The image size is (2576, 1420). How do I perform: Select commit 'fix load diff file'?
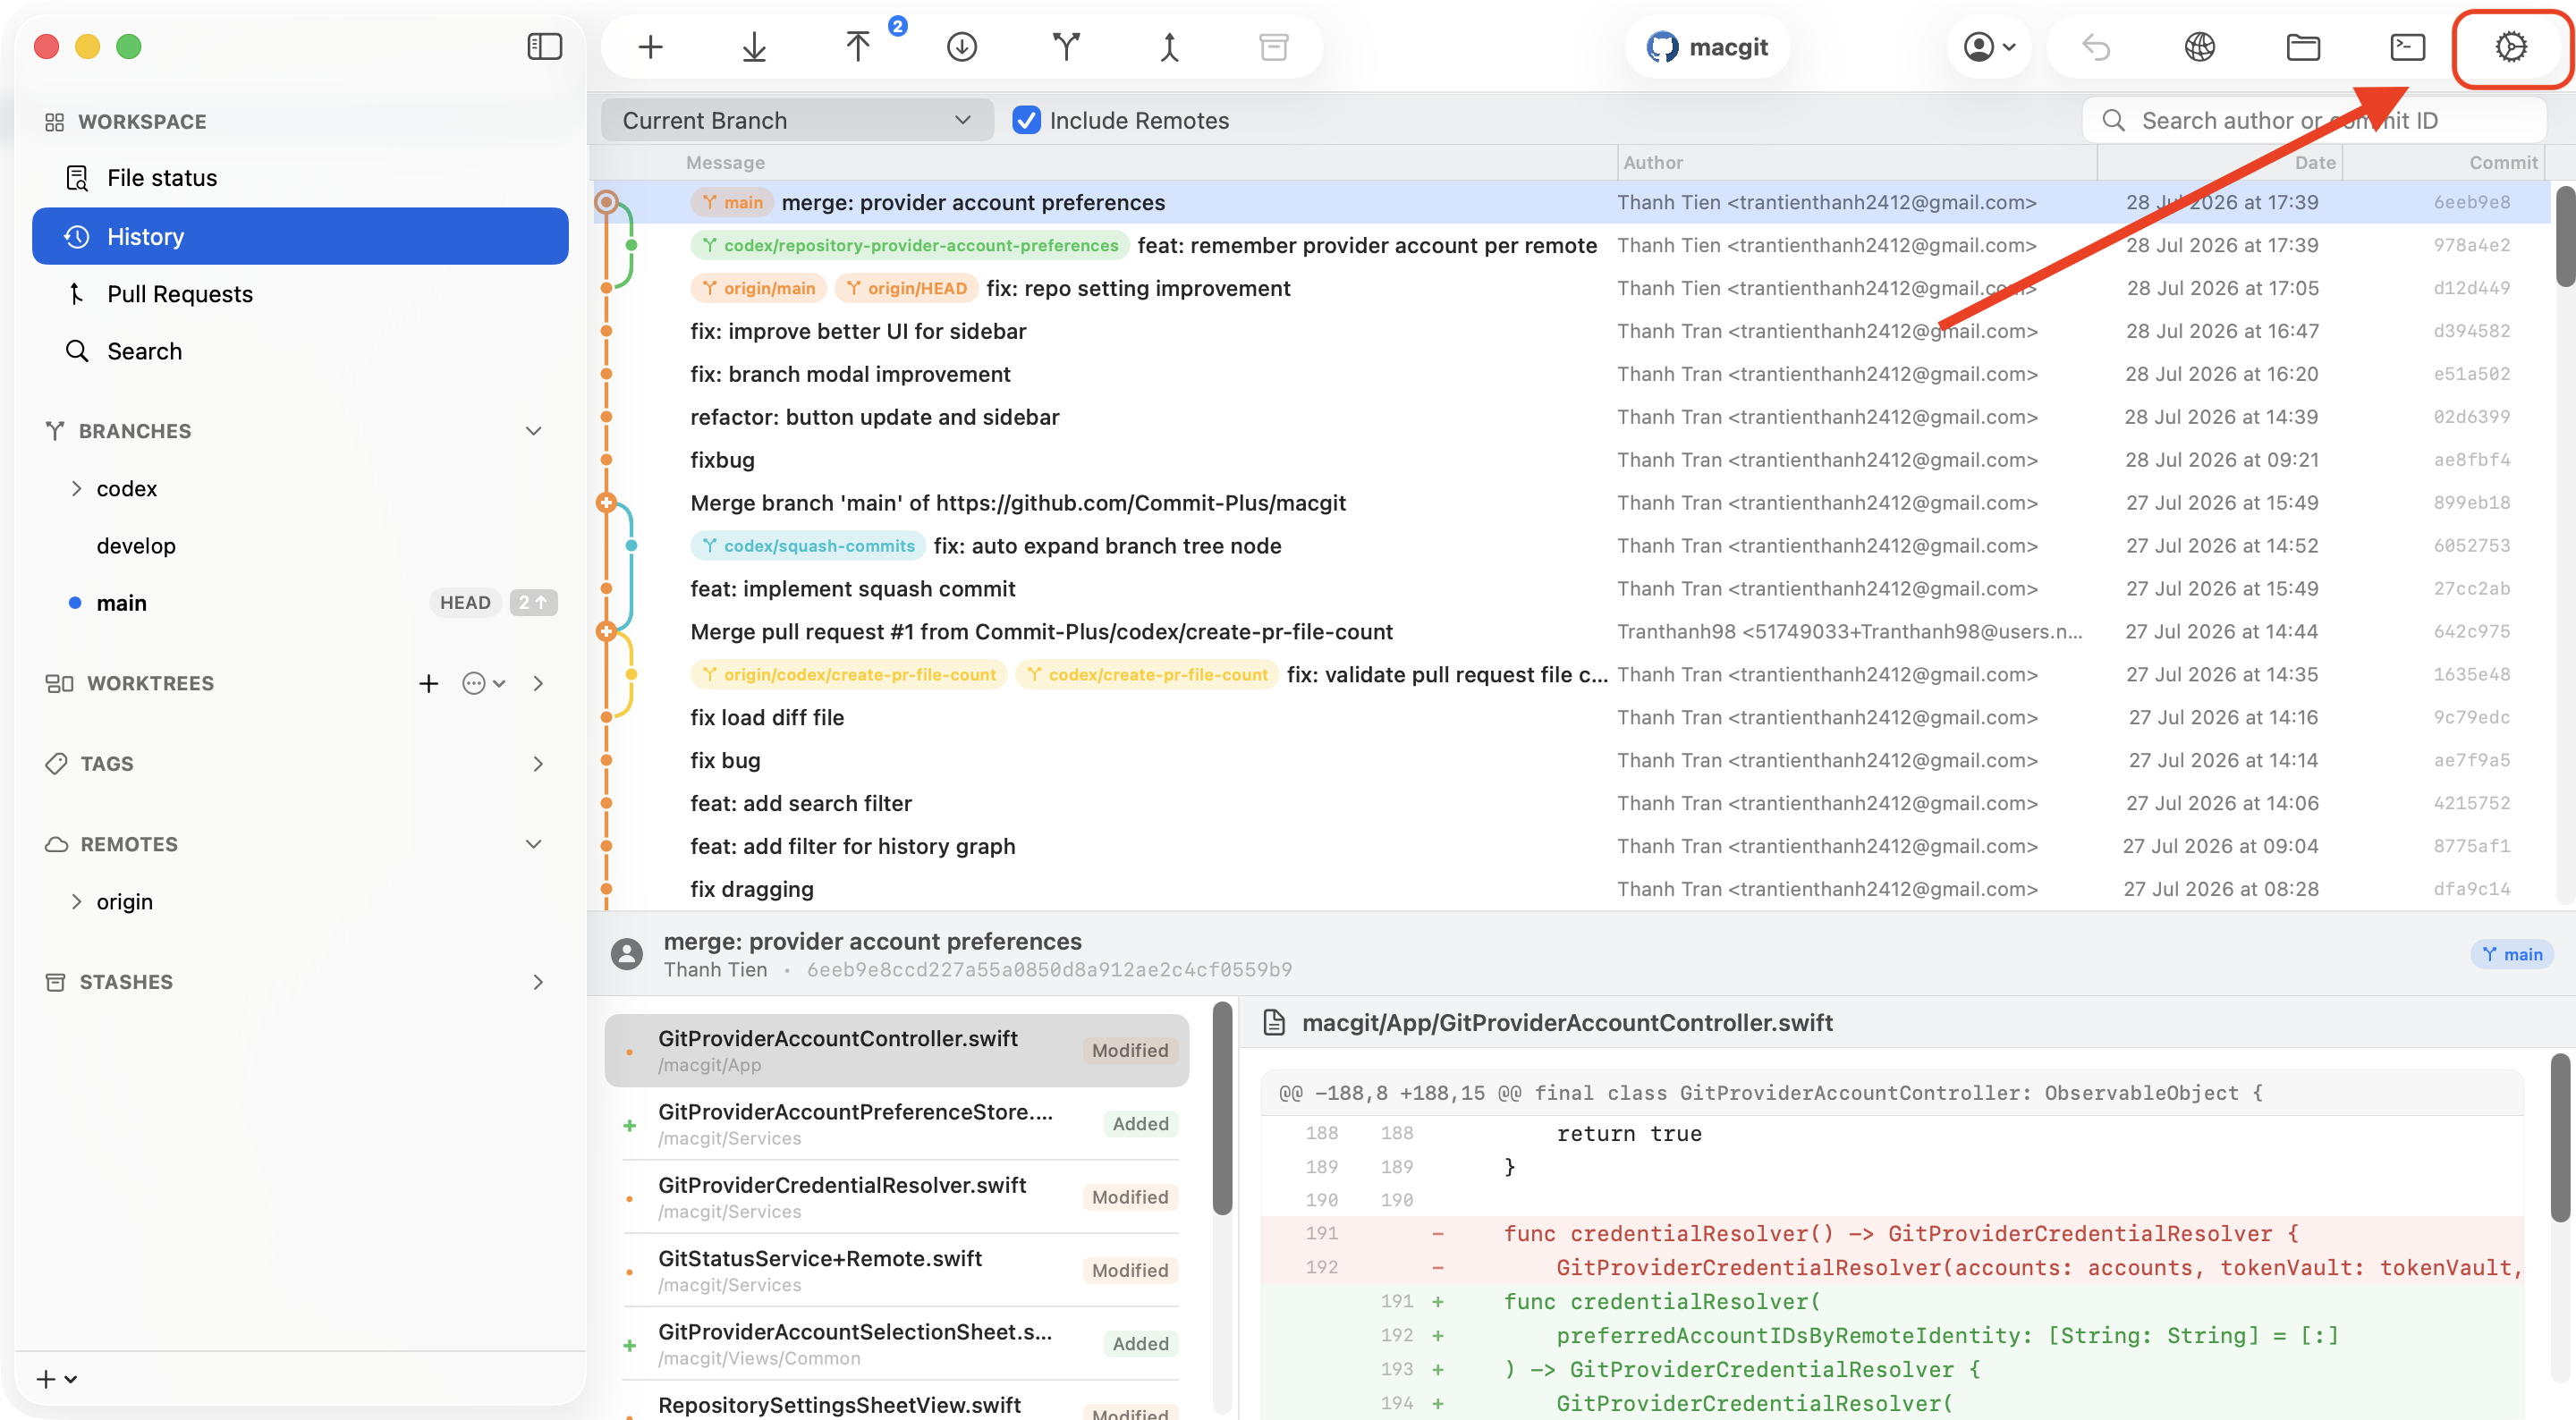1571,718
